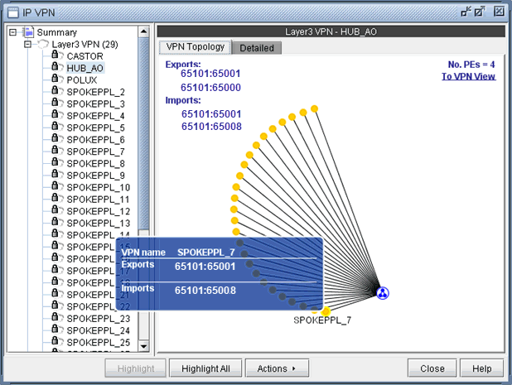Click the lock icon beside CASTOR

pyautogui.click(x=57, y=55)
